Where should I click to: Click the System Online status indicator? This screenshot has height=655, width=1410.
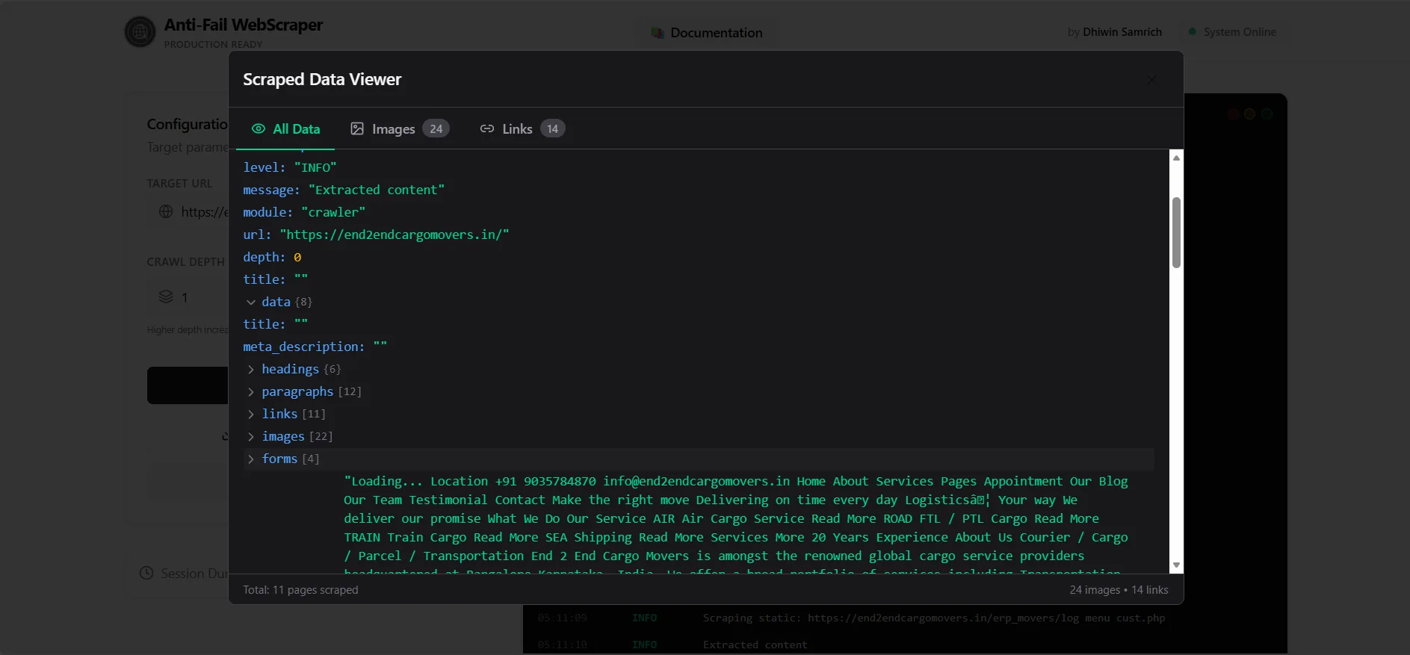pos(1232,32)
